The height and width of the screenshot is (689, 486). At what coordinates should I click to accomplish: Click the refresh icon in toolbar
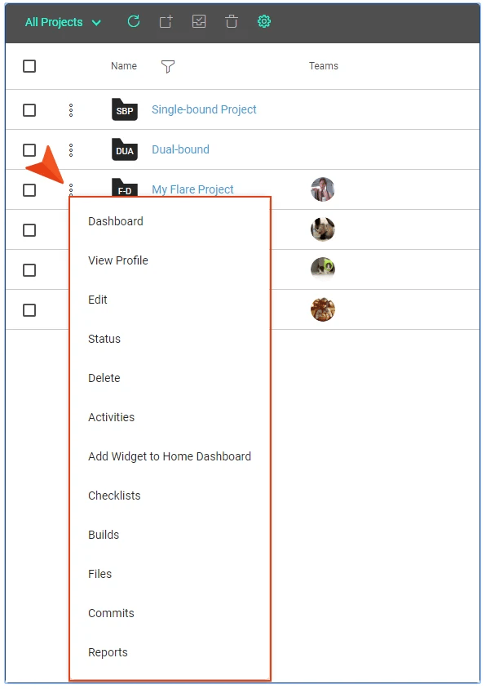(x=134, y=21)
